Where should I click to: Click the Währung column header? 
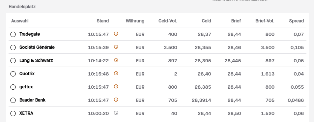click(x=135, y=21)
